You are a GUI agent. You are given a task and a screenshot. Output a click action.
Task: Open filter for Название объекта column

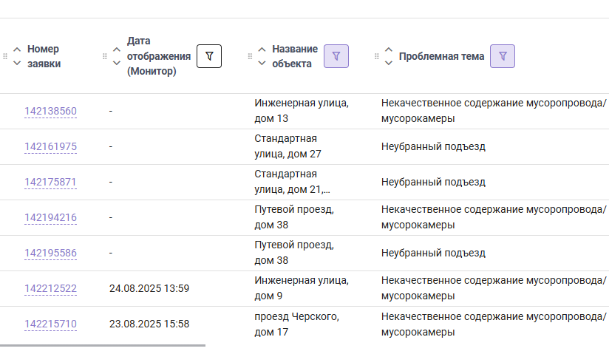click(x=336, y=56)
